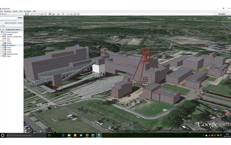Click the Anmelden sign-in button
Image resolution: width=231 pixels, height=145 pixels.
point(222,14)
